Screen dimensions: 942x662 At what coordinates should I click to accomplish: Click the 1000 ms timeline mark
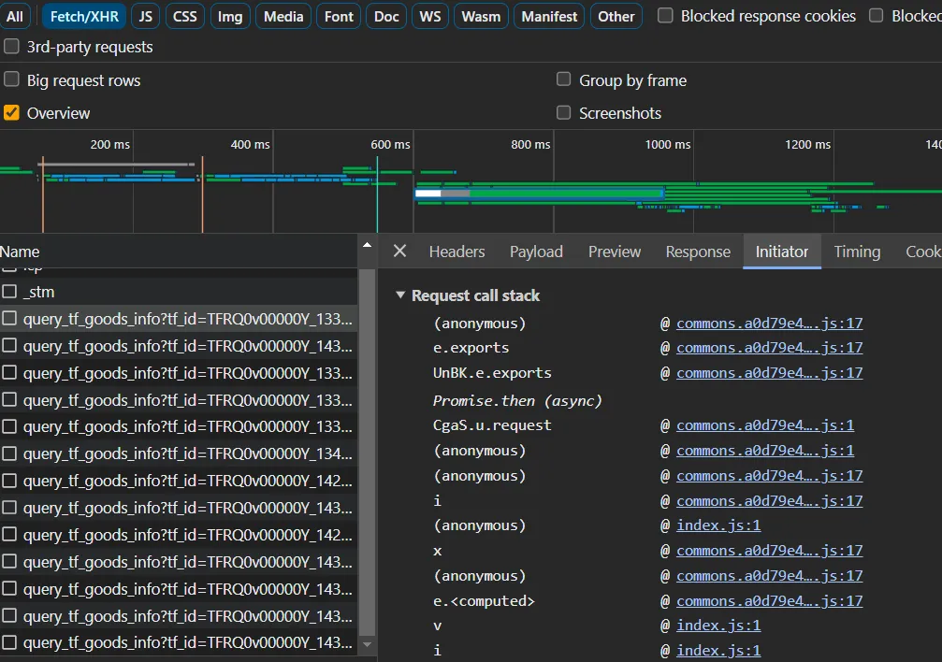(x=668, y=144)
